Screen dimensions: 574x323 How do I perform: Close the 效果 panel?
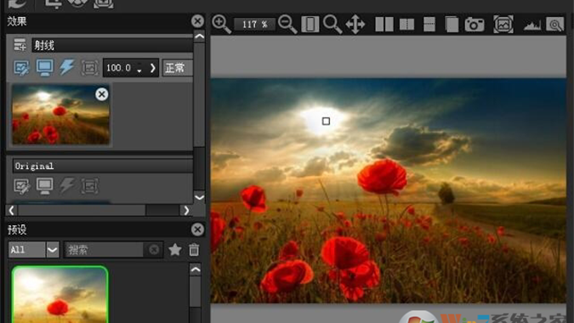click(197, 21)
